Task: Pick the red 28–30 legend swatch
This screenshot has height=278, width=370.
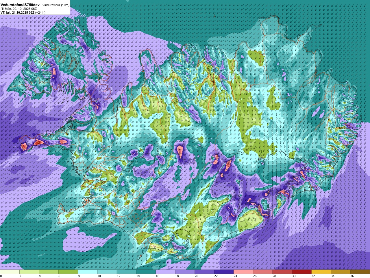Action: click(282, 272)
